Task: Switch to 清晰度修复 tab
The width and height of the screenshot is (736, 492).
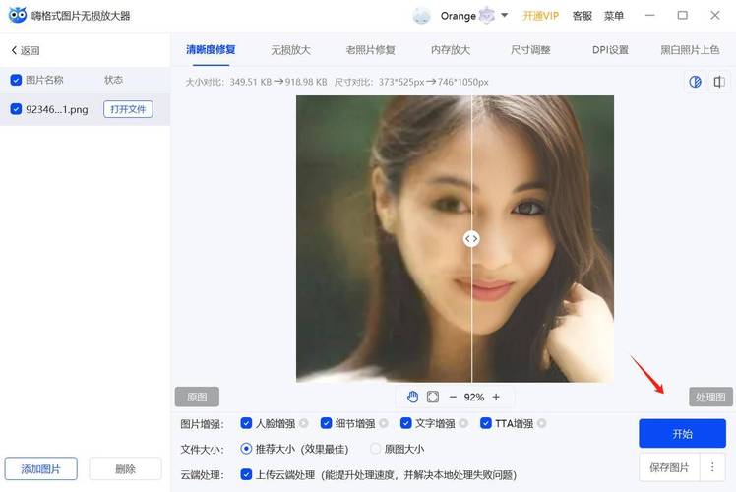Action: point(211,50)
